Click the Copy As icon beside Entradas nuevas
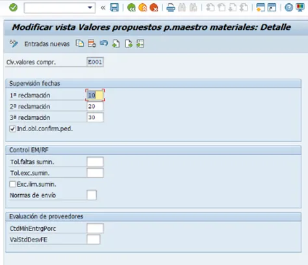 click(x=80, y=44)
